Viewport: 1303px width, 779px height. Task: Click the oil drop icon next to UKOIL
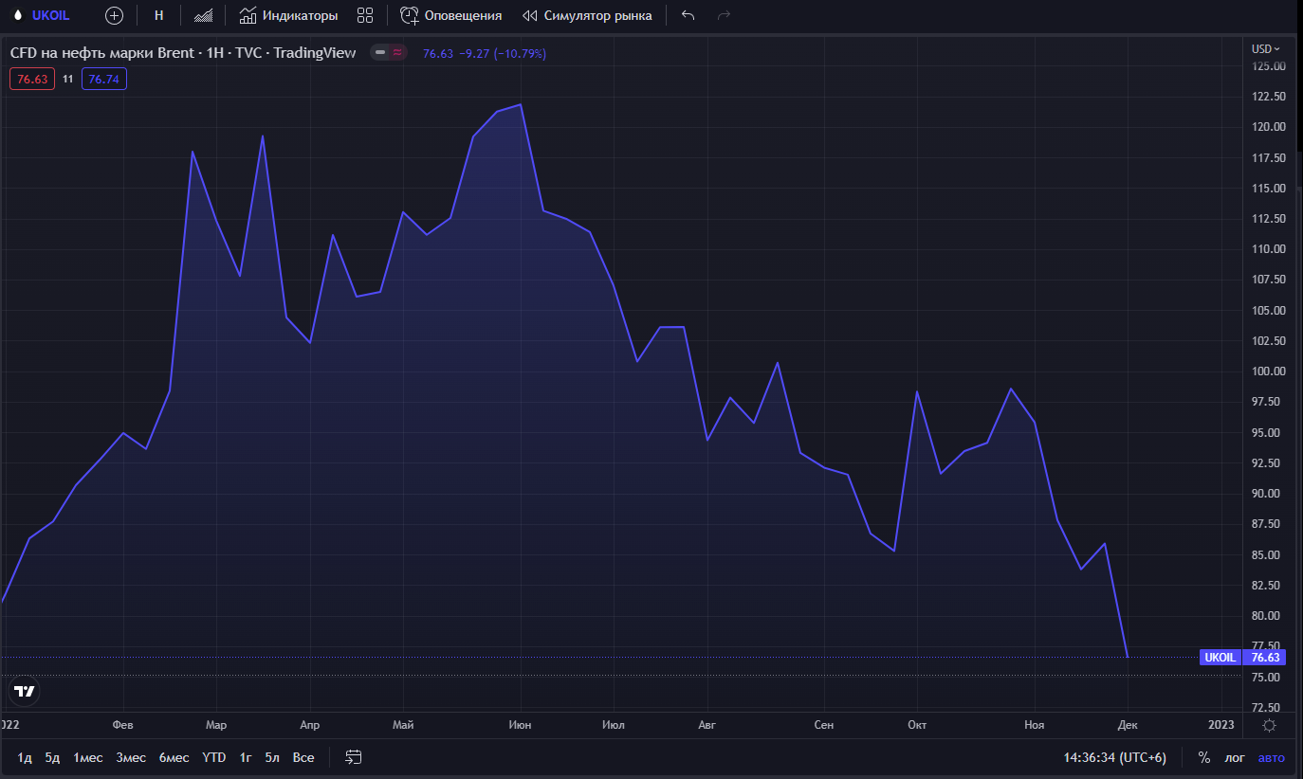[18, 15]
